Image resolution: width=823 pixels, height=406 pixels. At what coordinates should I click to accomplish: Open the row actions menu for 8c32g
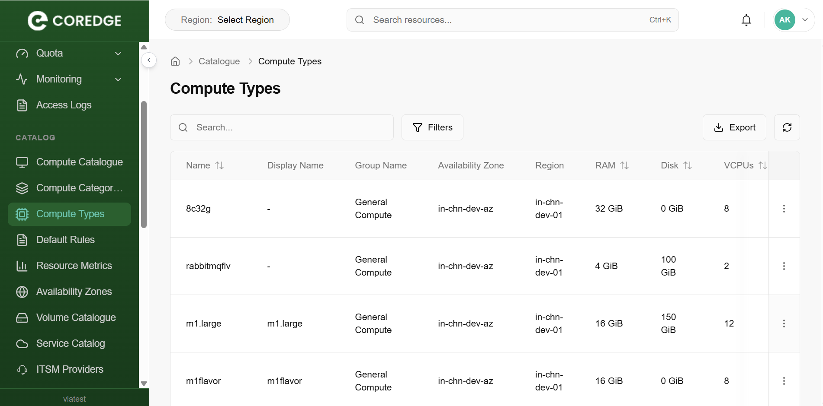784,209
